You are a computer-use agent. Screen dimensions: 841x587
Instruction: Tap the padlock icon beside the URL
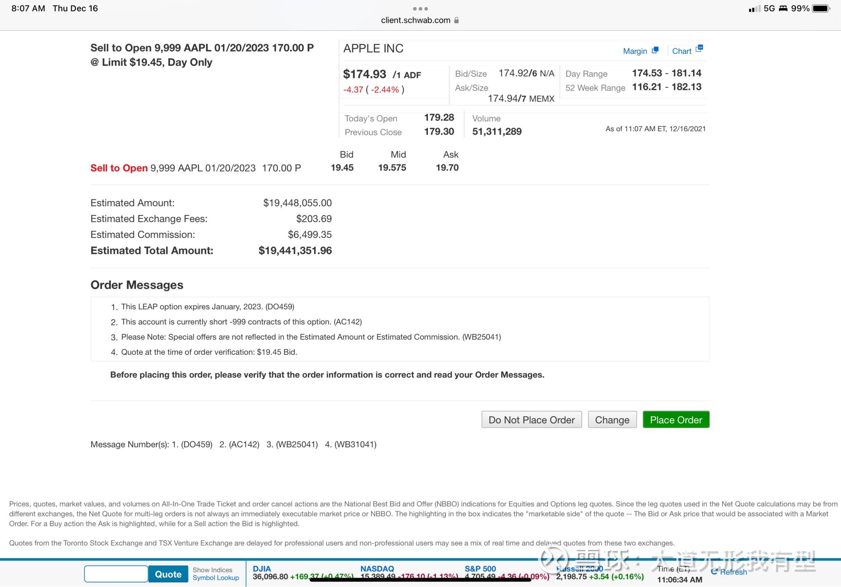[x=457, y=20]
